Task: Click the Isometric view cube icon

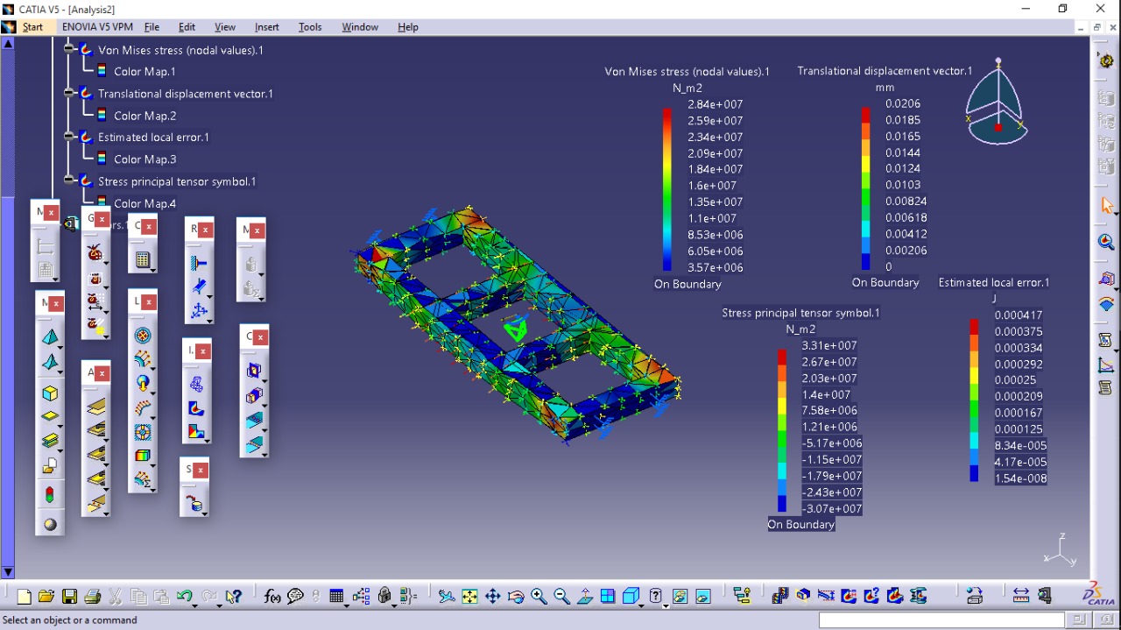Action: [x=631, y=597]
